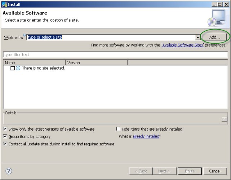The height and width of the screenshot is (180, 231).
Task: Sort by the Name column header
Action: (x=34, y=63)
